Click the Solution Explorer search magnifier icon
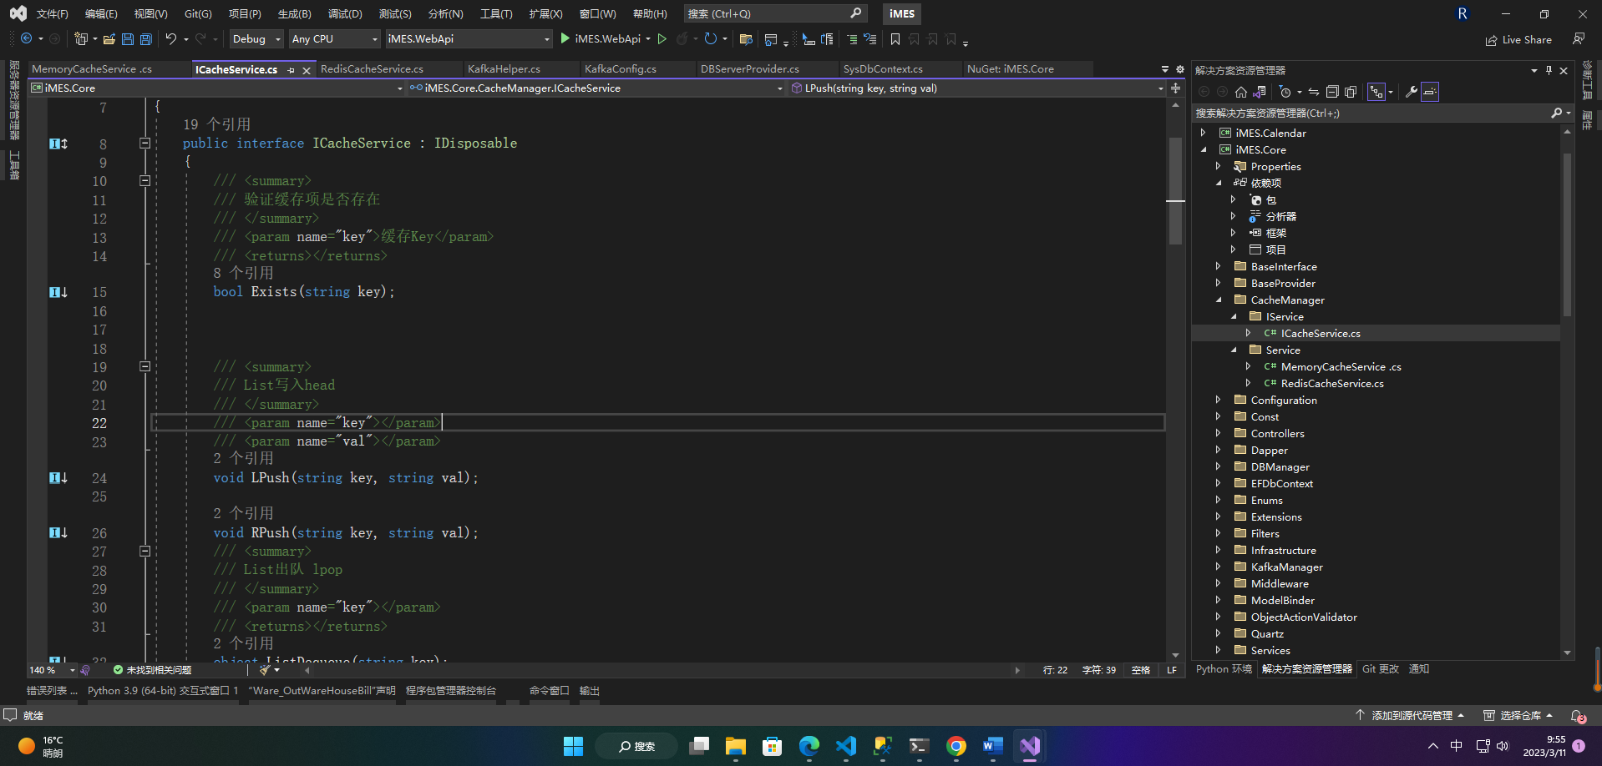Image resolution: width=1602 pixels, height=766 pixels. (x=1557, y=113)
